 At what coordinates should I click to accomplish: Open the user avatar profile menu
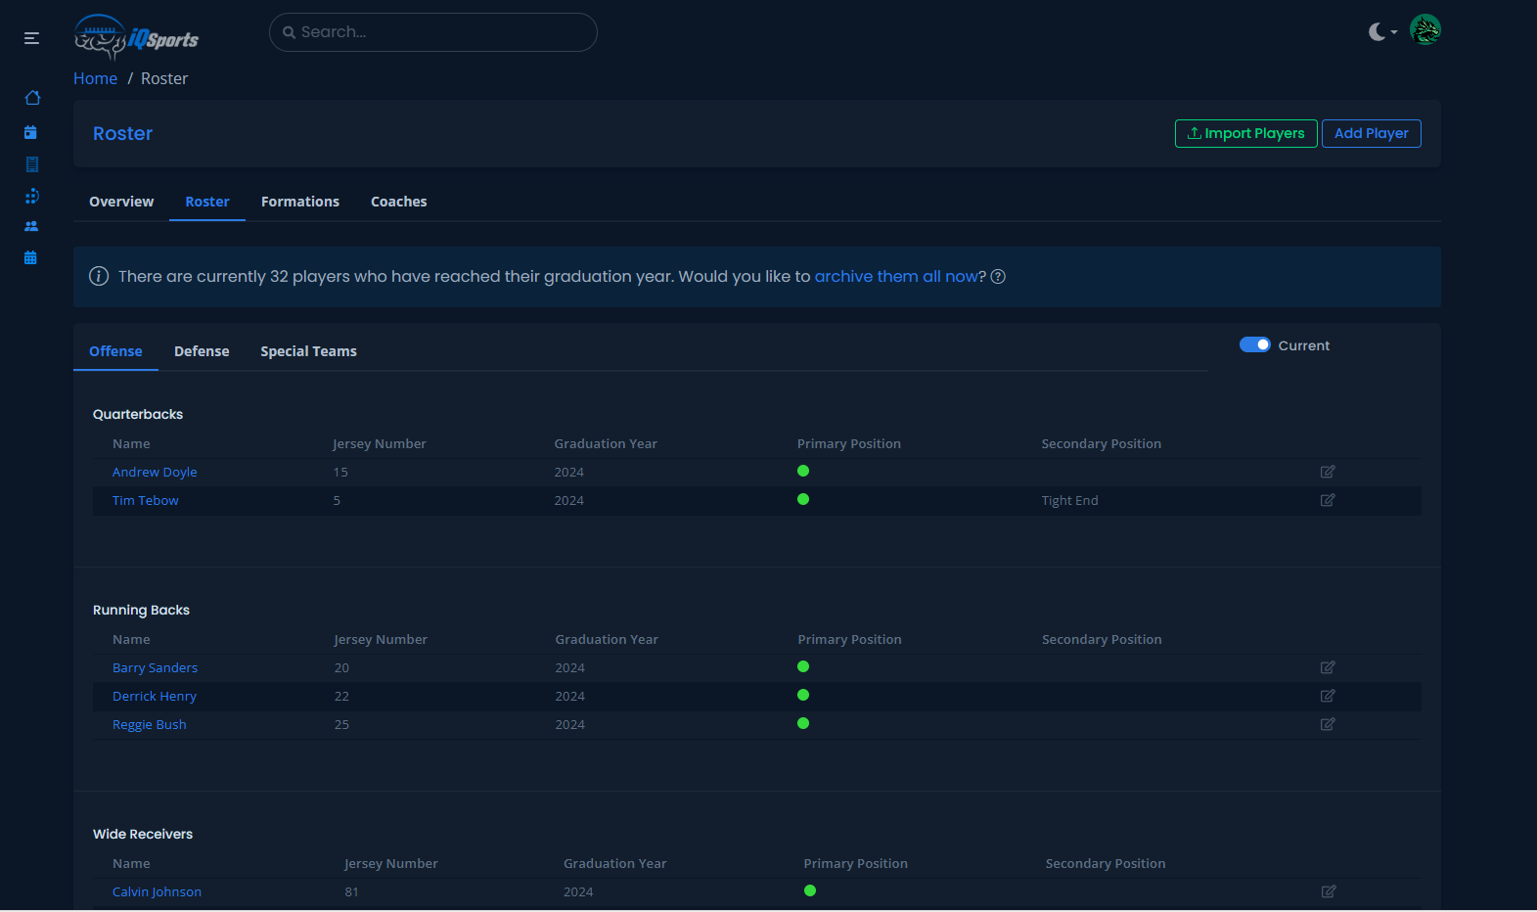coord(1425,30)
